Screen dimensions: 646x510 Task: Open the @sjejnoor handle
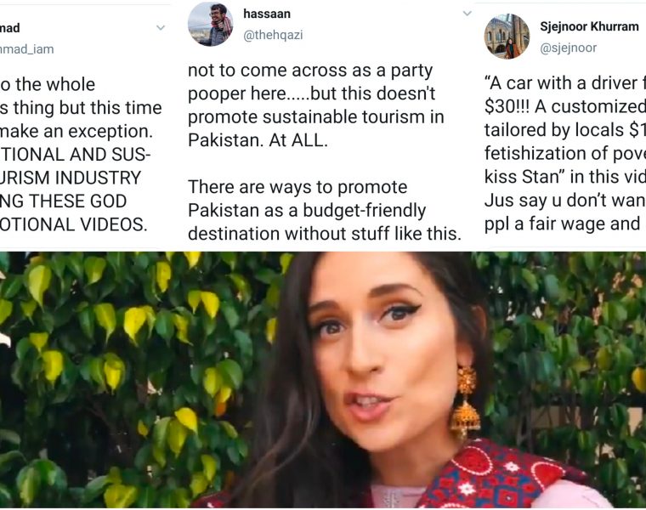(x=569, y=48)
